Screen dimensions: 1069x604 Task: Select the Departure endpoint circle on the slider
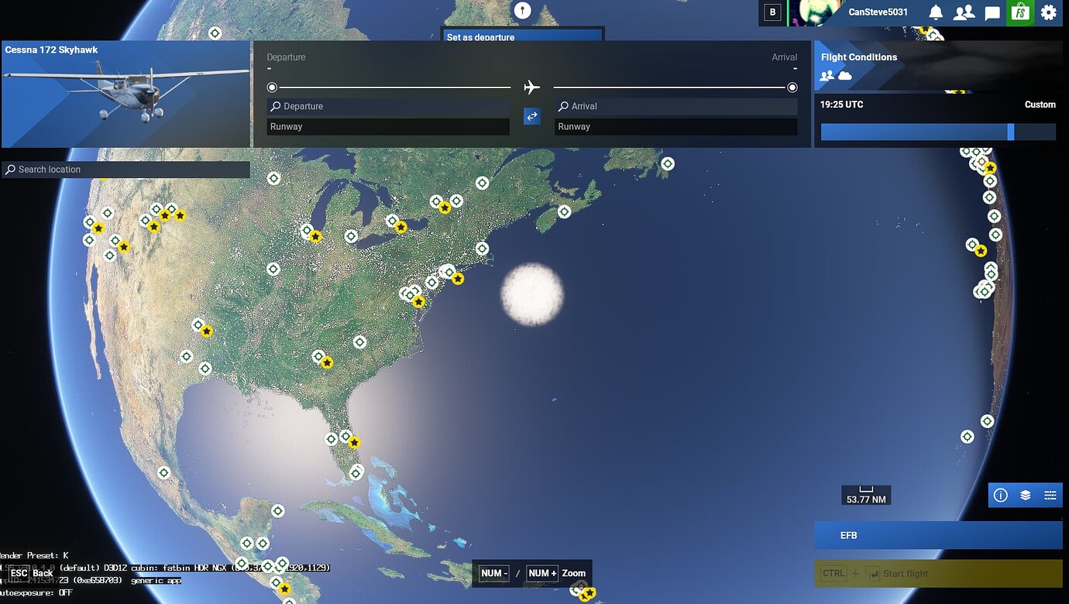272,87
